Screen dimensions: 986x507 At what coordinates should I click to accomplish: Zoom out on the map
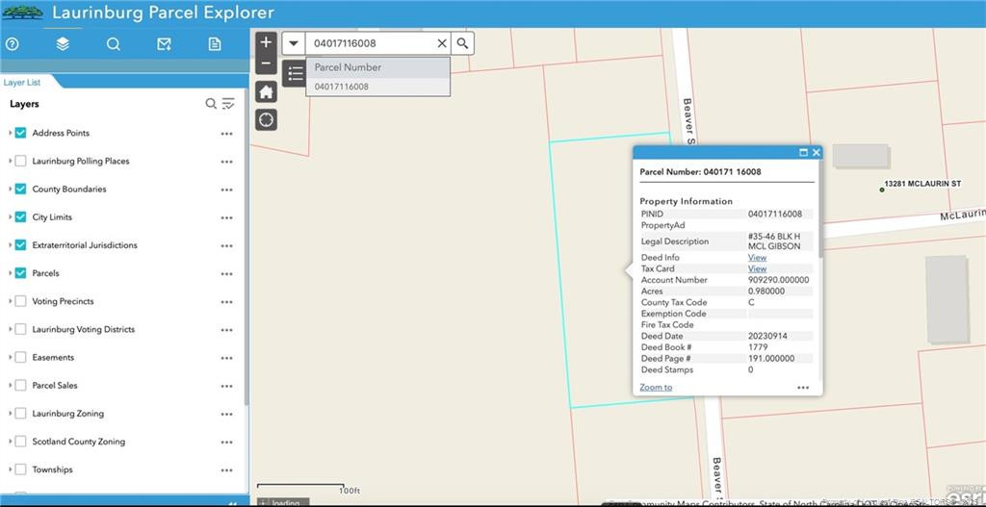pos(266,64)
